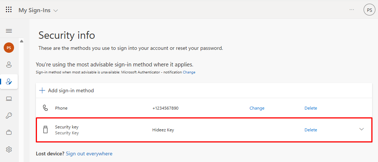This screenshot has height=162, width=378.
Task: Change the default sign-in method link
Action: (x=189, y=72)
